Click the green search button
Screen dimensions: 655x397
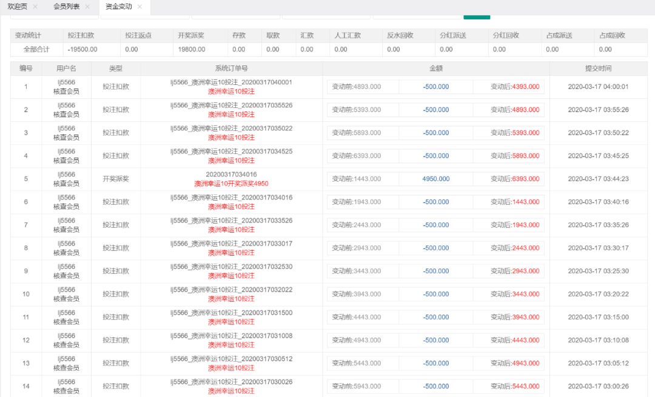pyautogui.click(x=477, y=17)
